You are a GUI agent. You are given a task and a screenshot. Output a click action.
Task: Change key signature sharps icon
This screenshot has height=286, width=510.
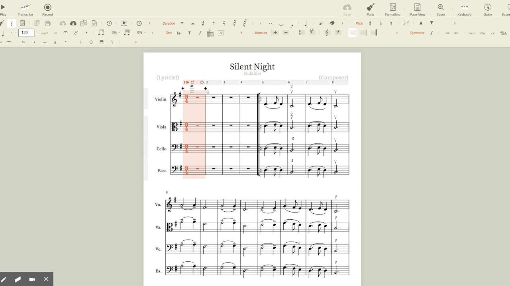tap(312, 33)
